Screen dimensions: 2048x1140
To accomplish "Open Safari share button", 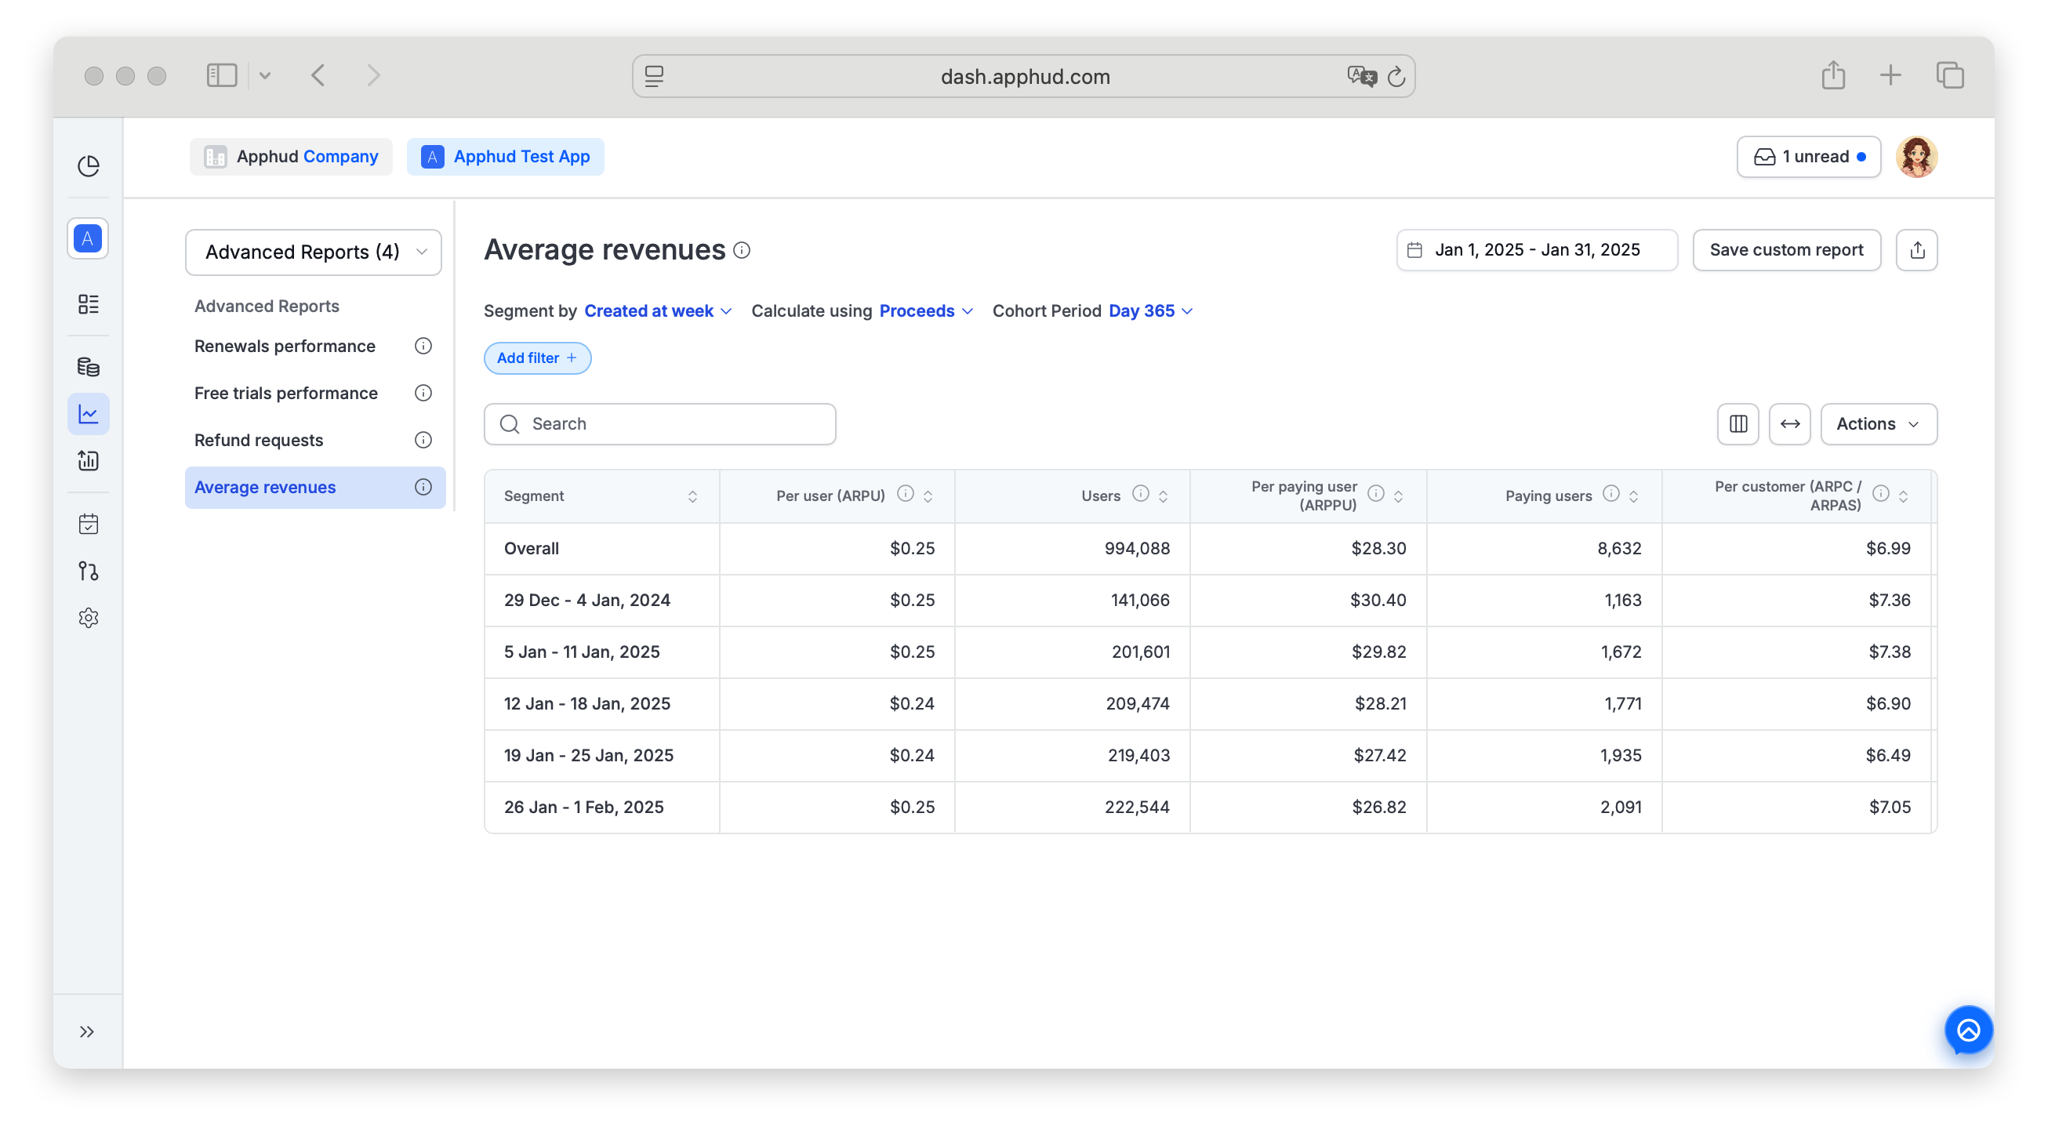I will pos(1832,75).
